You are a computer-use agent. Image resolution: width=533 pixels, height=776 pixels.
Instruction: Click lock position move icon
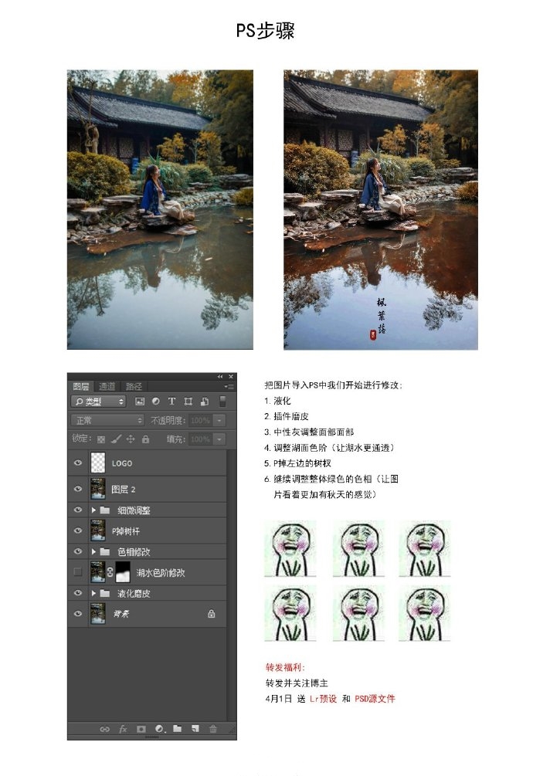click(131, 439)
